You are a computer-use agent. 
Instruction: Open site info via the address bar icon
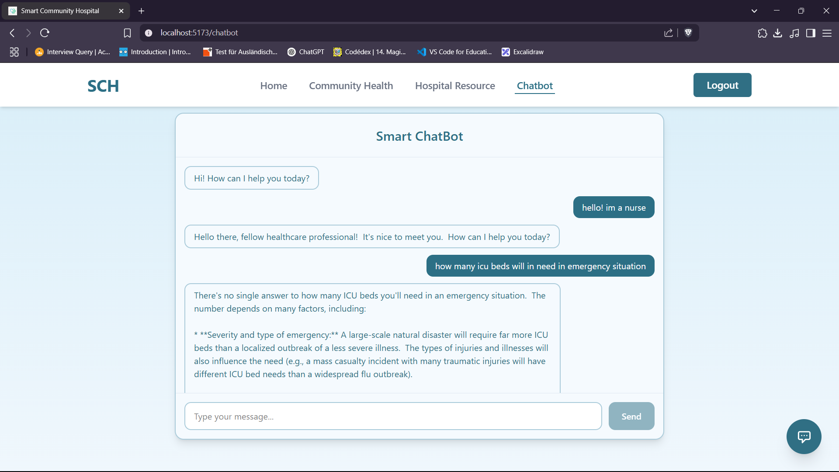[149, 33]
